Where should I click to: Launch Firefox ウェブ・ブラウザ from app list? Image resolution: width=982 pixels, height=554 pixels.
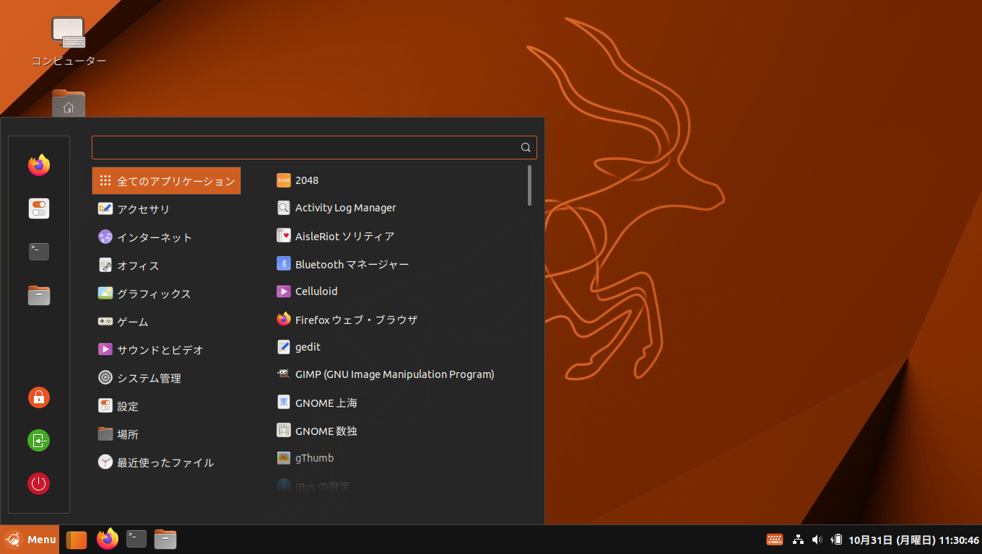point(284,320)
